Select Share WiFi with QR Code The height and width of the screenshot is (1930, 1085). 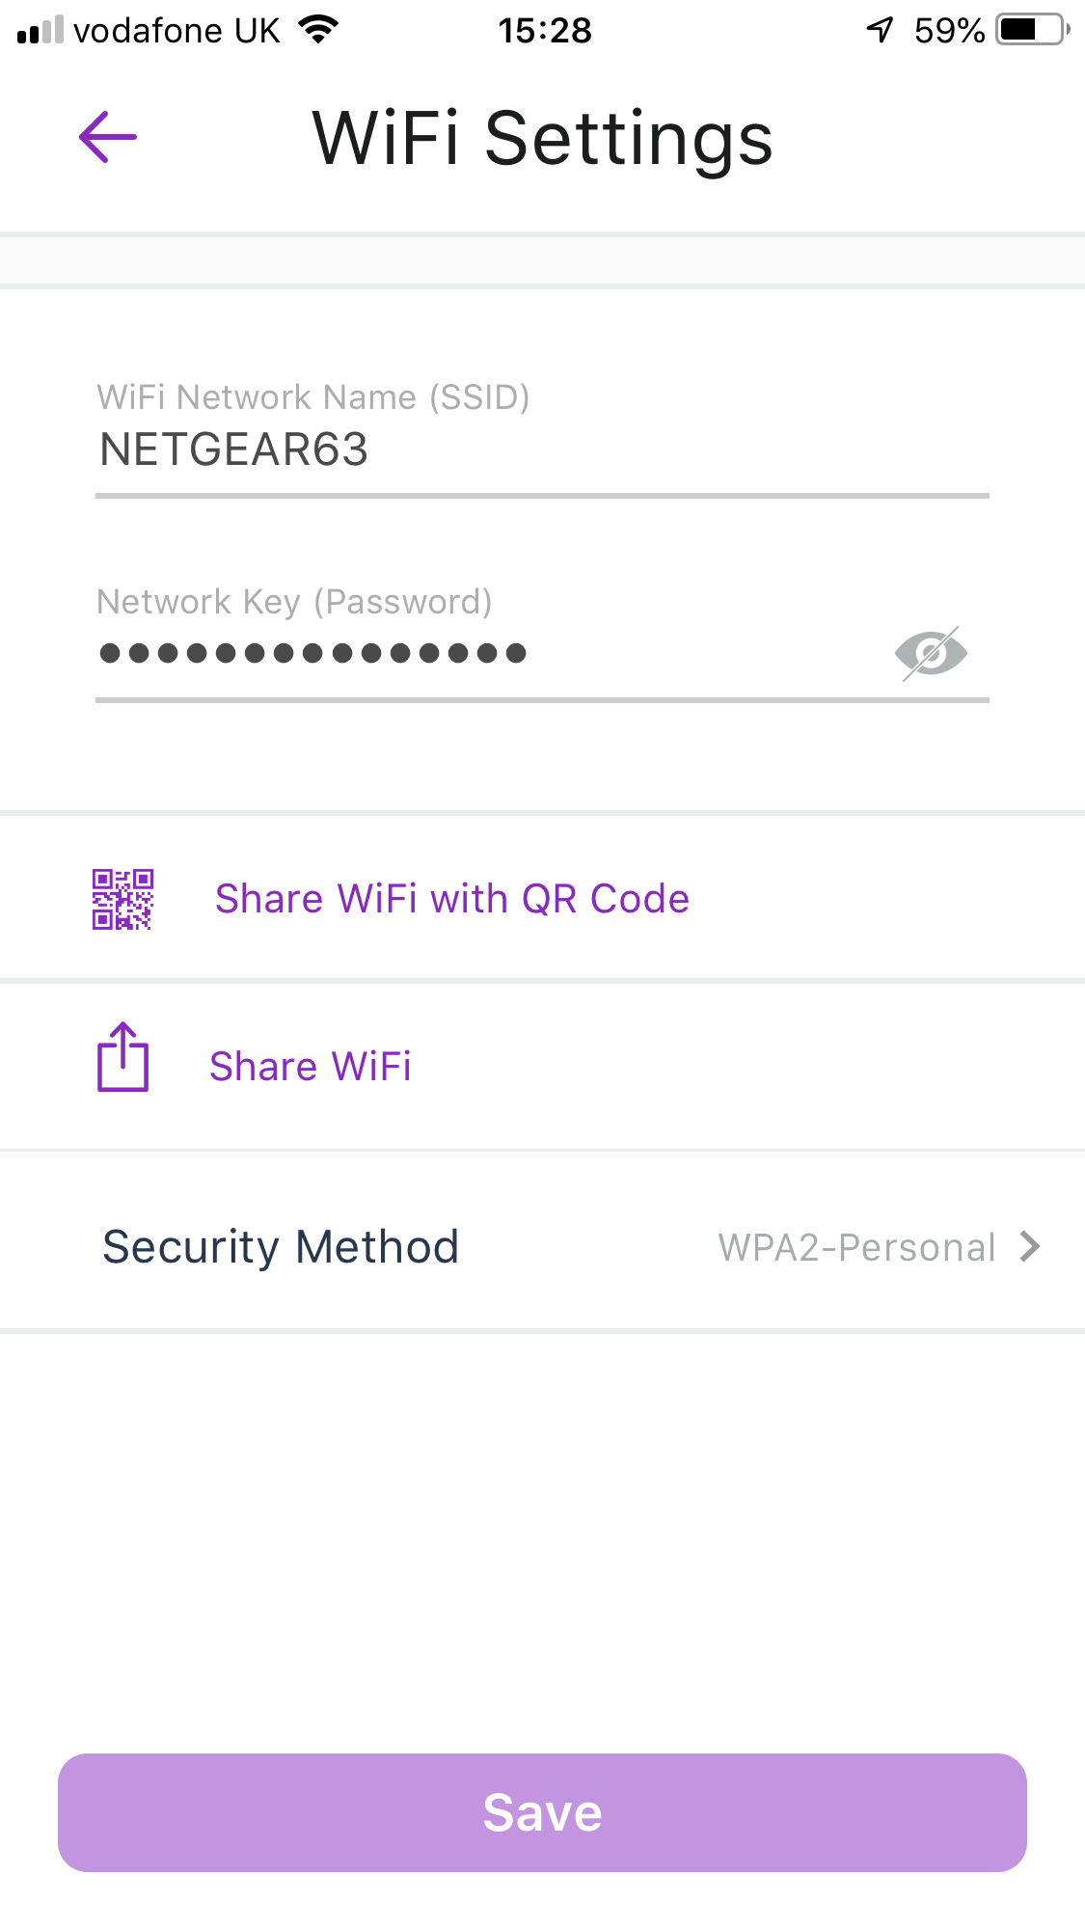[452, 899]
